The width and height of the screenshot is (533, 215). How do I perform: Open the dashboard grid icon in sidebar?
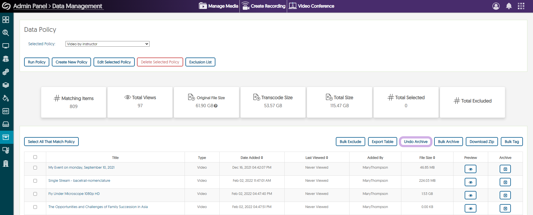[x=6, y=20]
